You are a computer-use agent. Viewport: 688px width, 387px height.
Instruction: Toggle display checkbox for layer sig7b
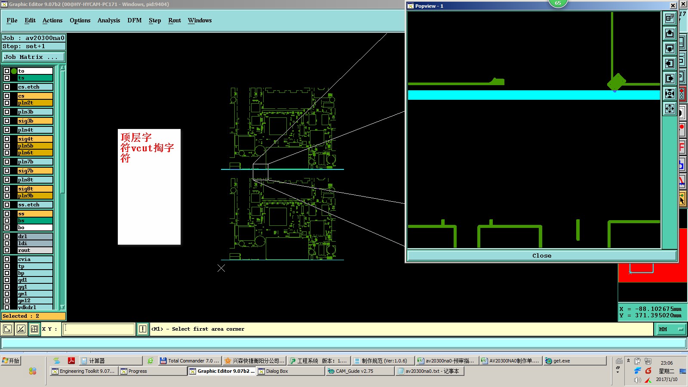point(7,171)
